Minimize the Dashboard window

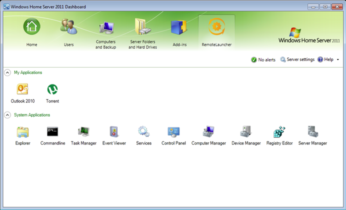click(x=313, y=7)
